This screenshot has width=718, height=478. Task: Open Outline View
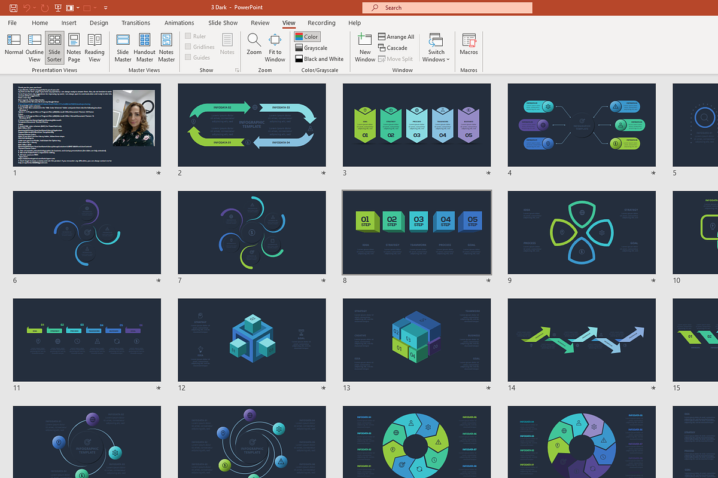pos(34,48)
